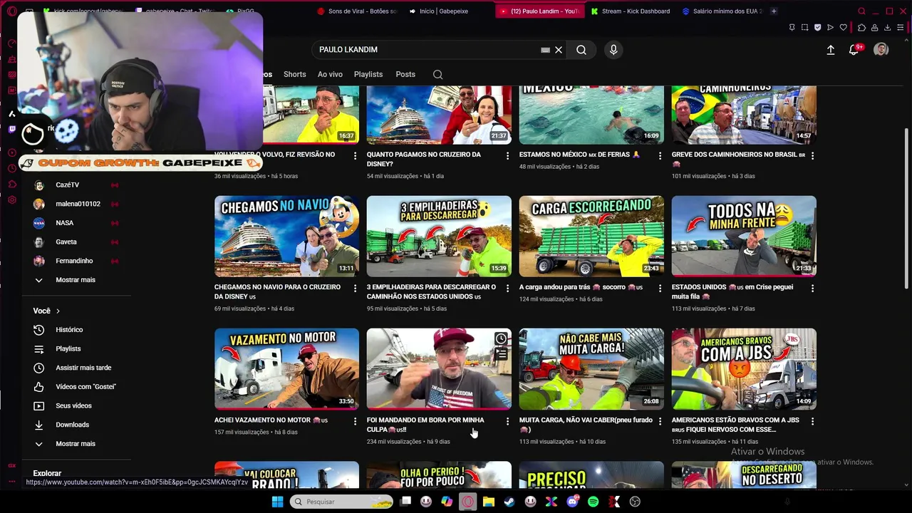This screenshot has width=912, height=513.
Task: Switch to Sons de Viral browser tab
Action: click(356, 11)
